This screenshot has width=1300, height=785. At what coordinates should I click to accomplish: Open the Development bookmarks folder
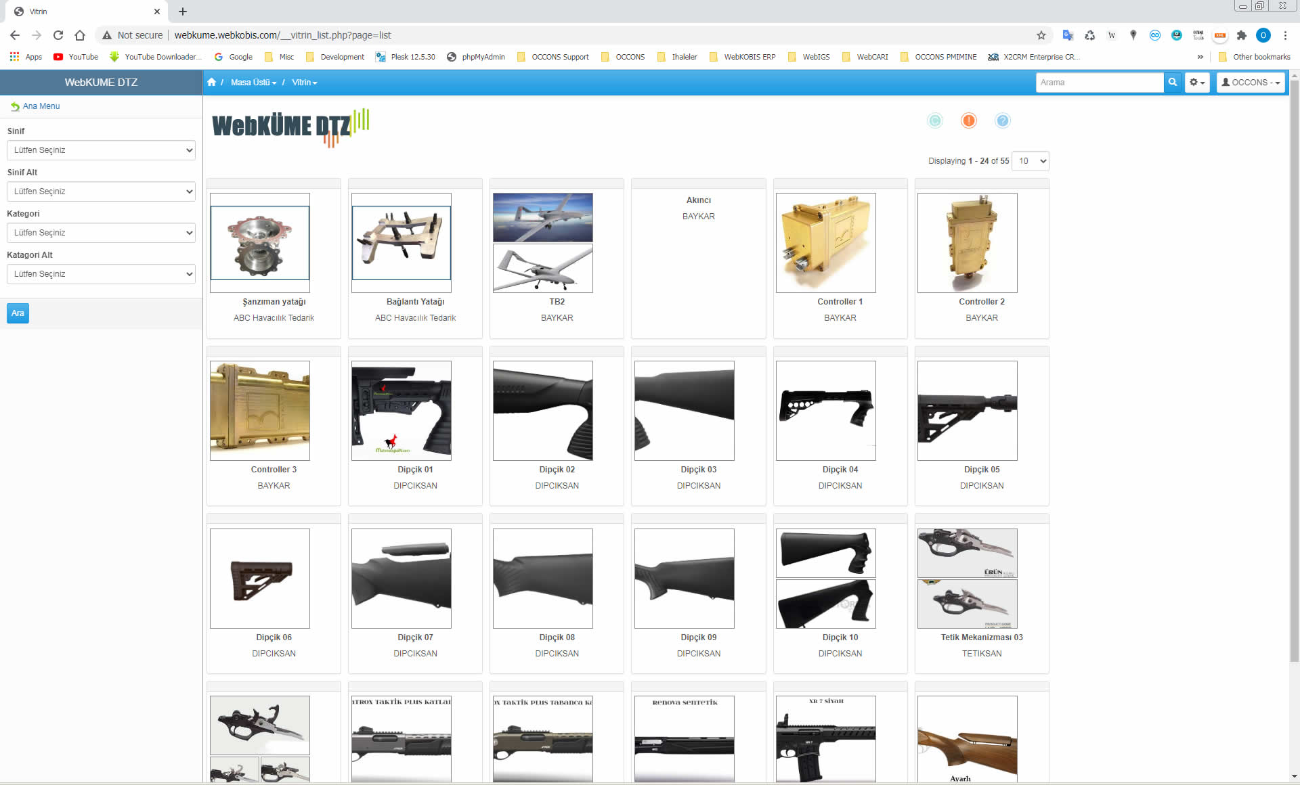tap(335, 57)
